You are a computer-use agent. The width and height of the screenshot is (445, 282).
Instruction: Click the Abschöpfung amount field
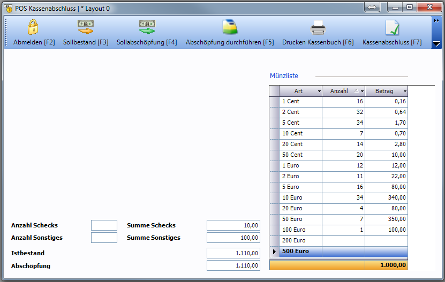coord(233,265)
